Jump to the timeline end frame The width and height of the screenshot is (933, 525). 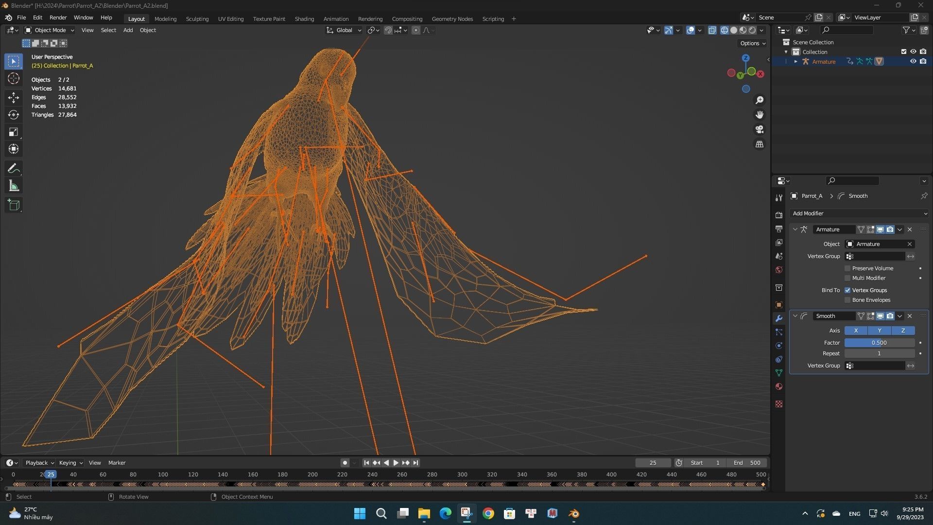click(415, 463)
